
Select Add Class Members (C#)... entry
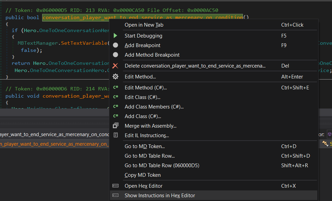[213, 107]
